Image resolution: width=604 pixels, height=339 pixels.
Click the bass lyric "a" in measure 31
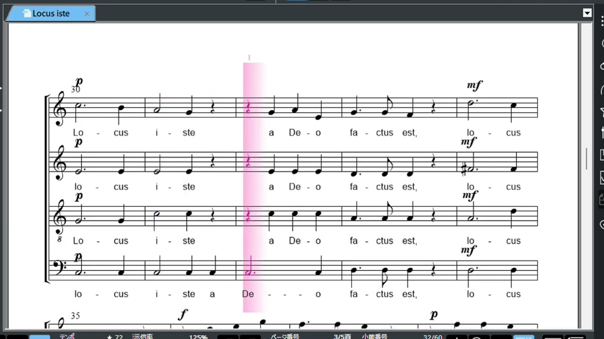(x=212, y=294)
